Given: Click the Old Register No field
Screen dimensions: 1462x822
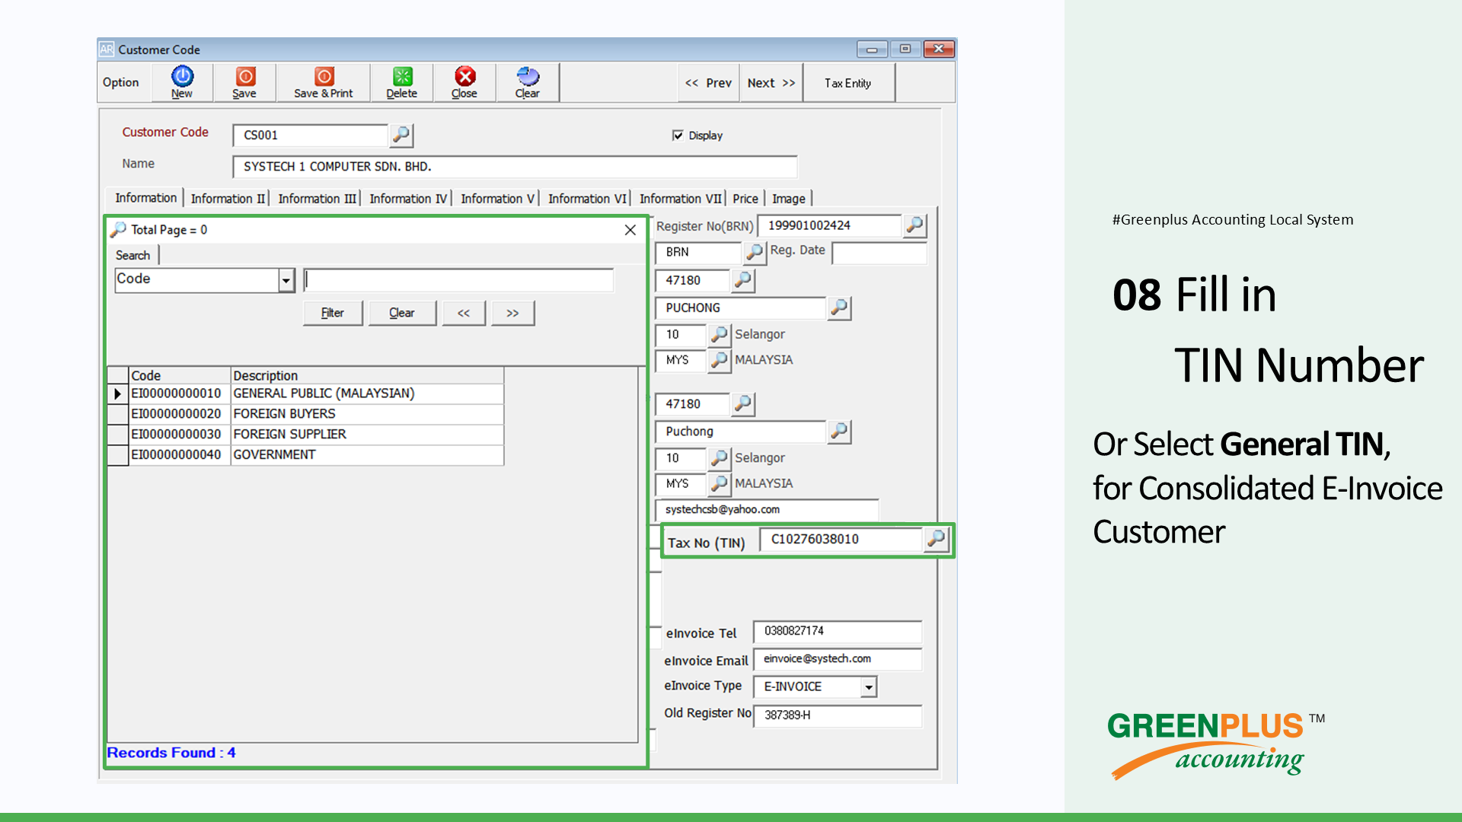Looking at the screenshot, I should [838, 715].
